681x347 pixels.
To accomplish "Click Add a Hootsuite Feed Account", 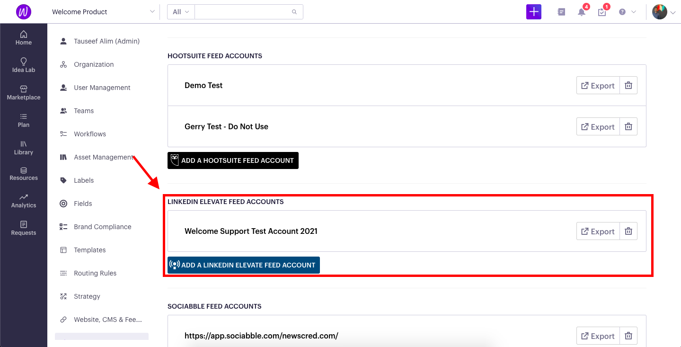I will 233,160.
